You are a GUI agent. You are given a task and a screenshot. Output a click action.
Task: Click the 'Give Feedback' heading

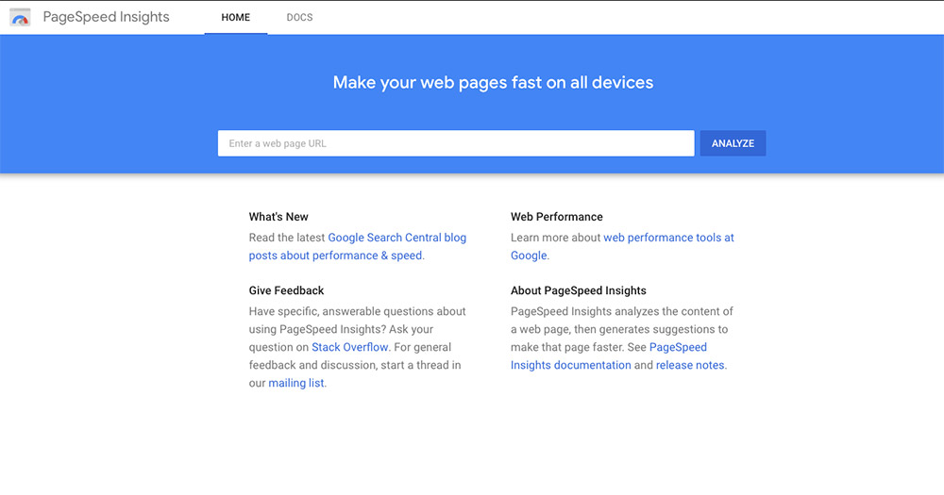pyautogui.click(x=286, y=290)
